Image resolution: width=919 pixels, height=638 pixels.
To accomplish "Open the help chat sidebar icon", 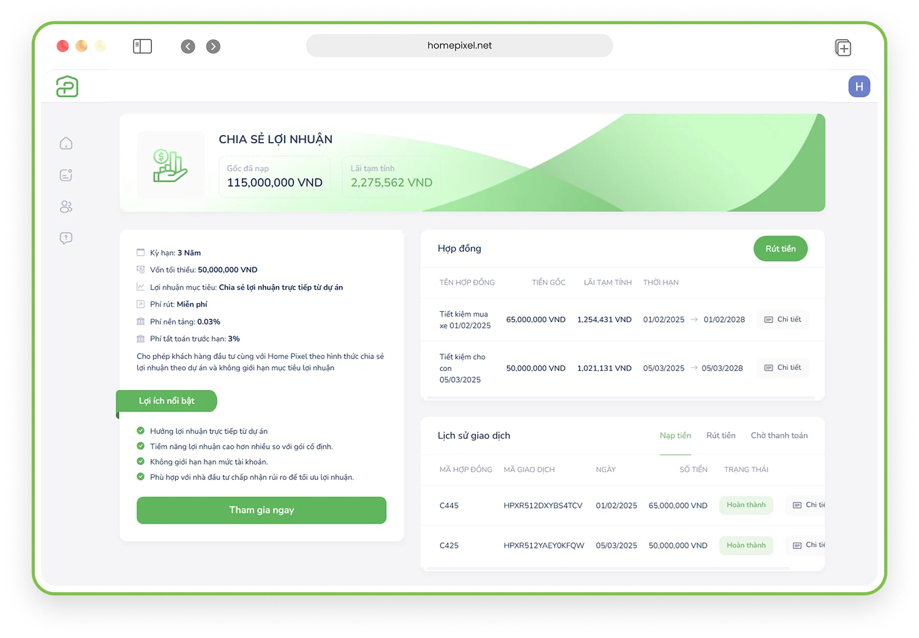I will pyautogui.click(x=66, y=238).
